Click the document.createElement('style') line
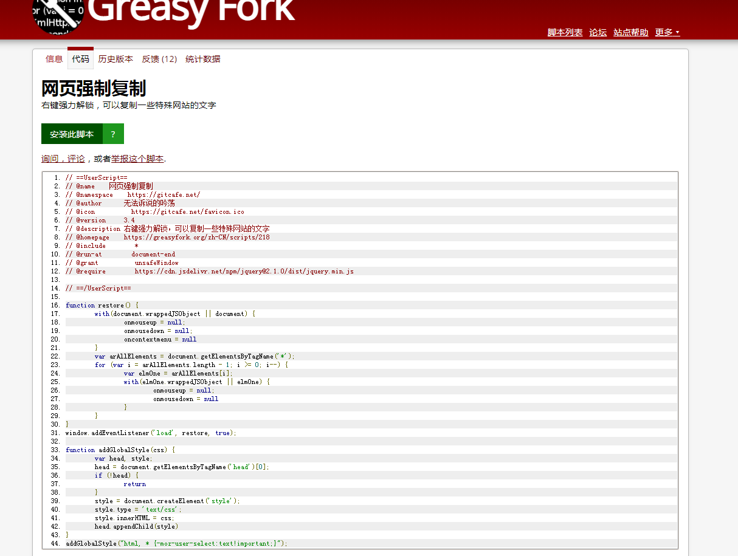The width and height of the screenshot is (738, 556). [x=168, y=501]
